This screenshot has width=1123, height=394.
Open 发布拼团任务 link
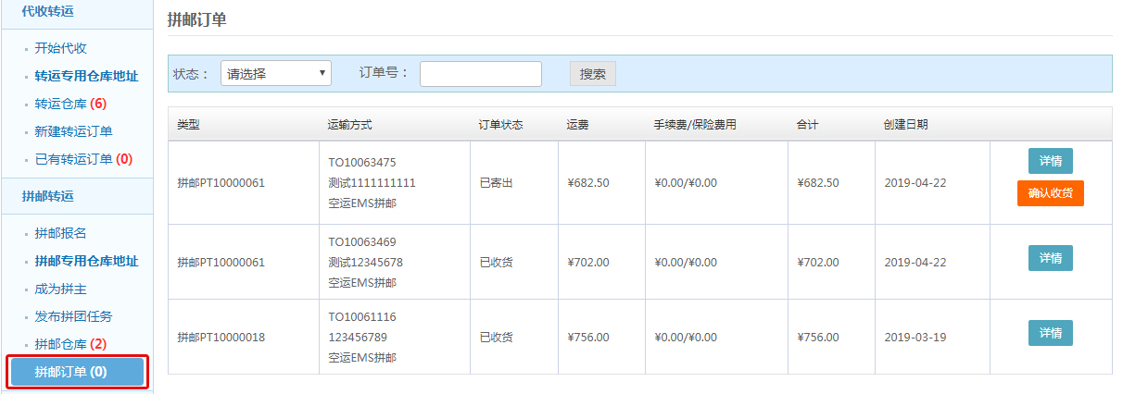coord(73,316)
